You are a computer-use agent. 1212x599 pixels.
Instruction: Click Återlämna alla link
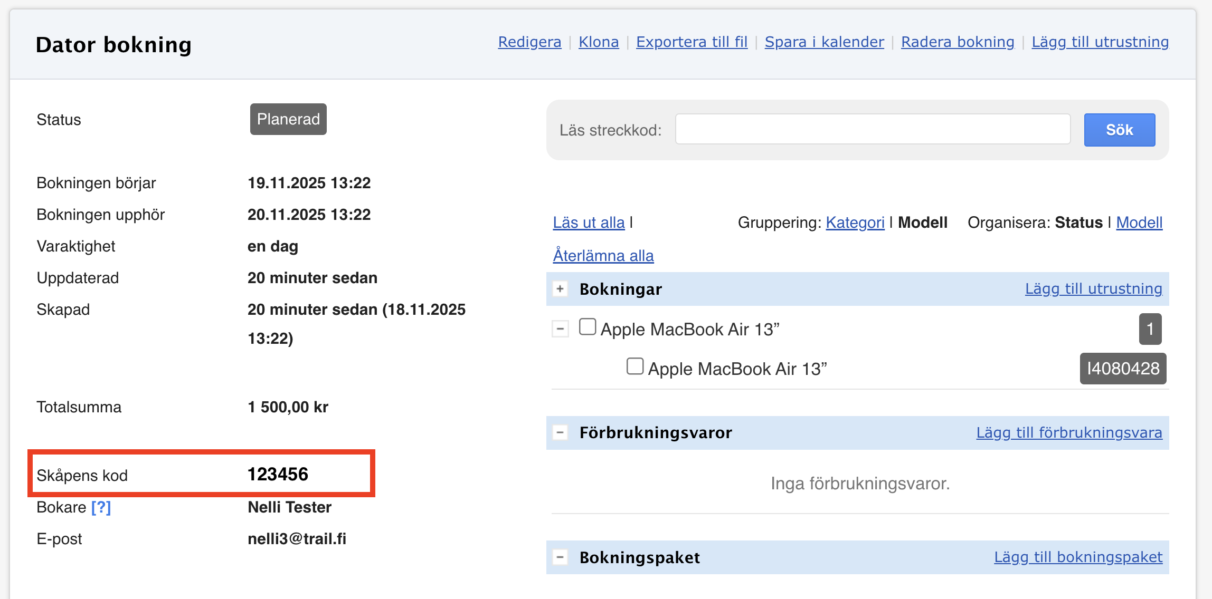click(x=603, y=256)
